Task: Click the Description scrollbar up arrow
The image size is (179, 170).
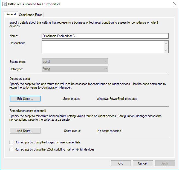Action: coord(166,43)
